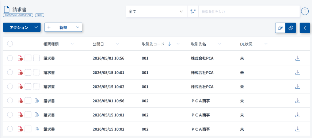This screenshot has width=312, height=138.
Task: Click the 帳票種類 column header
Action: pos(51,44)
